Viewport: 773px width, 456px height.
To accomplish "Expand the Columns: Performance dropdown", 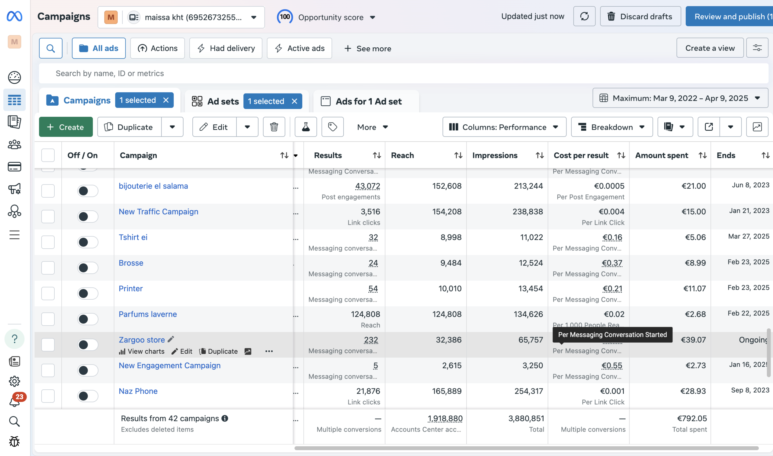I will pyautogui.click(x=504, y=127).
